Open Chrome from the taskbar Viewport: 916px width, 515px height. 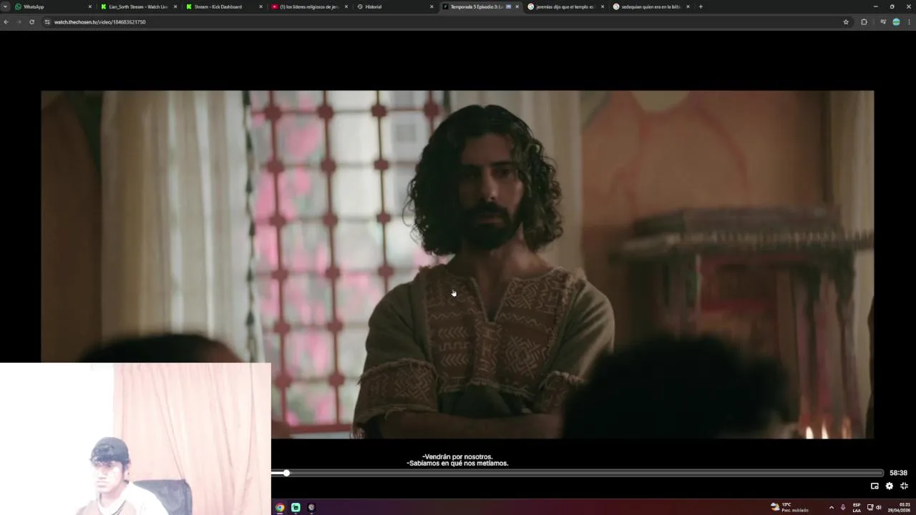280,507
